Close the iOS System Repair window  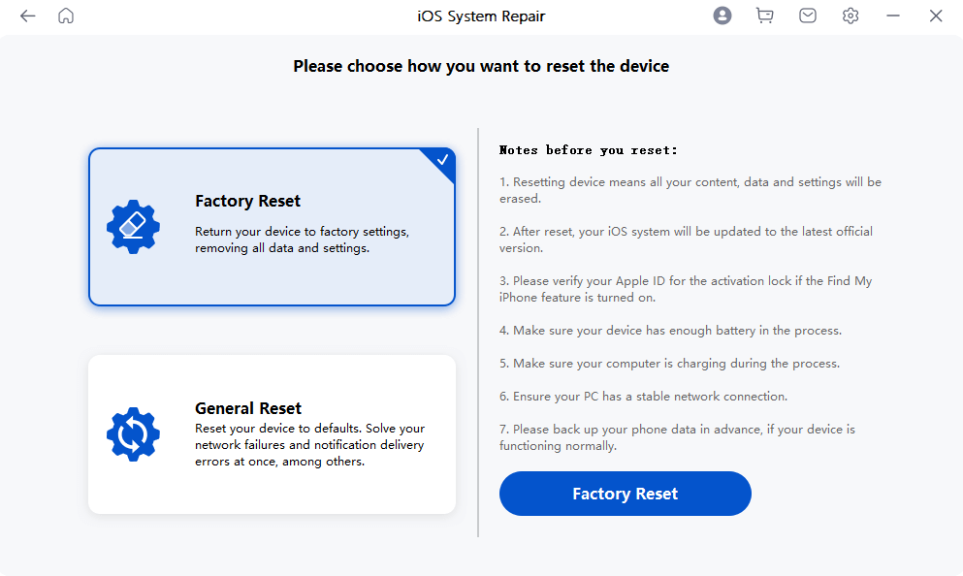[936, 16]
